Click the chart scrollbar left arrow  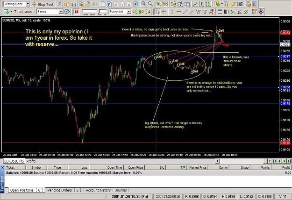[217, 161]
